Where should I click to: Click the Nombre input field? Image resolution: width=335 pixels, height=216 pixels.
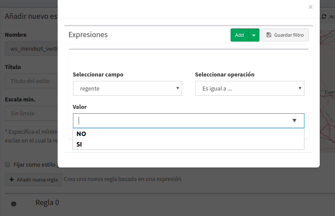click(x=31, y=49)
